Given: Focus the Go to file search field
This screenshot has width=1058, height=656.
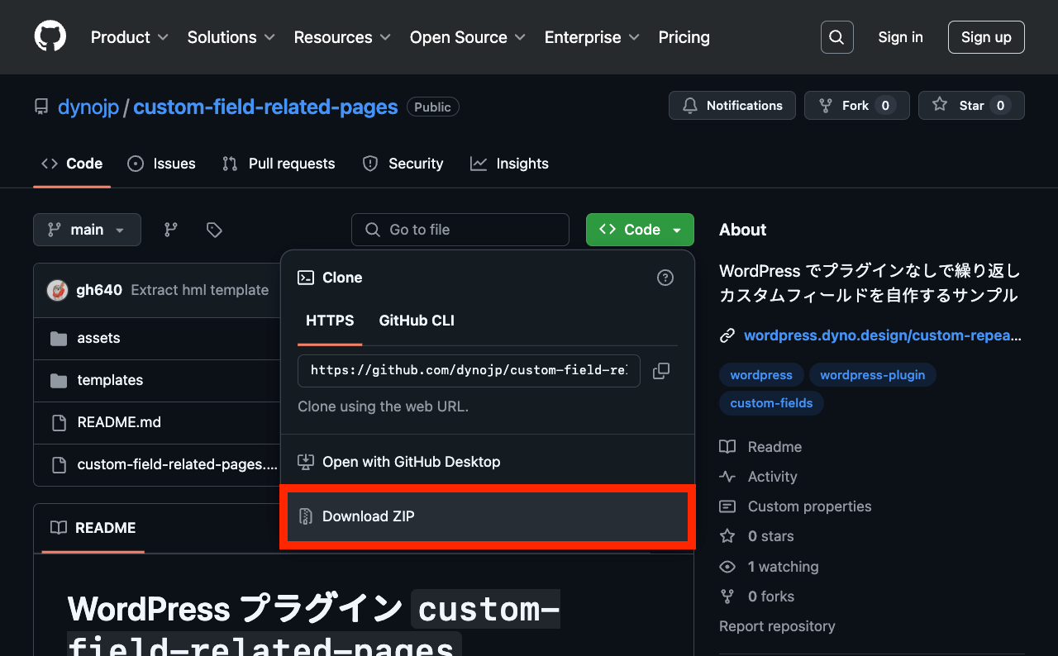Looking at the screenshot, I should click(460, 230).
